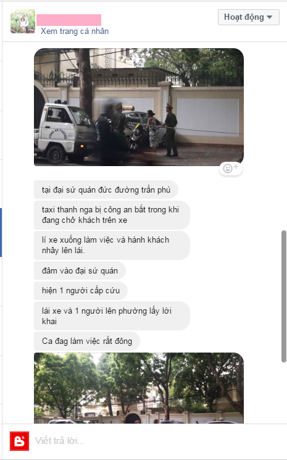Click the pink redacted sender name

69,20
